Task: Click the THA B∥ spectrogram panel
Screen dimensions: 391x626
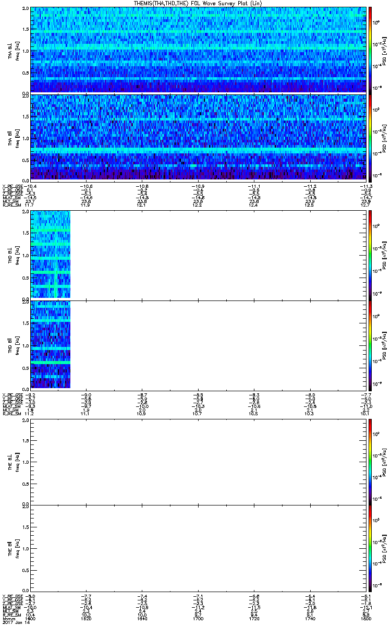Action: [x=197, y=137]
